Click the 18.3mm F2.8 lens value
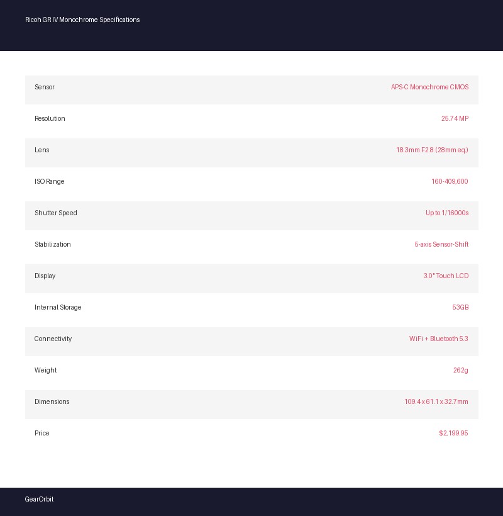503x516 pixels. coord(432,150)
